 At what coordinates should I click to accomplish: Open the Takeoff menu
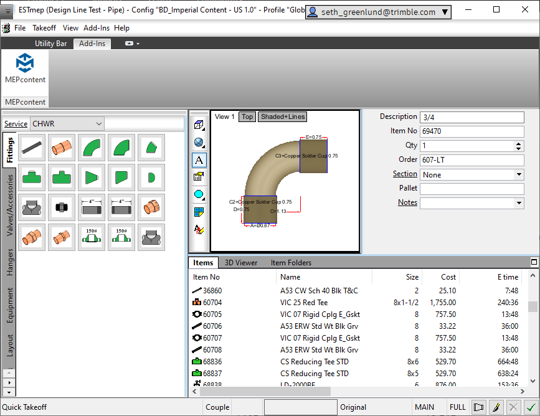pyautogui.click(x=44, y=28)
